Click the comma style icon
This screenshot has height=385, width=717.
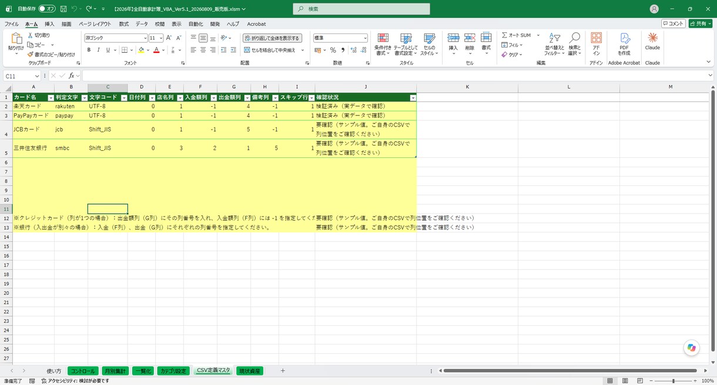click(343, 50)
